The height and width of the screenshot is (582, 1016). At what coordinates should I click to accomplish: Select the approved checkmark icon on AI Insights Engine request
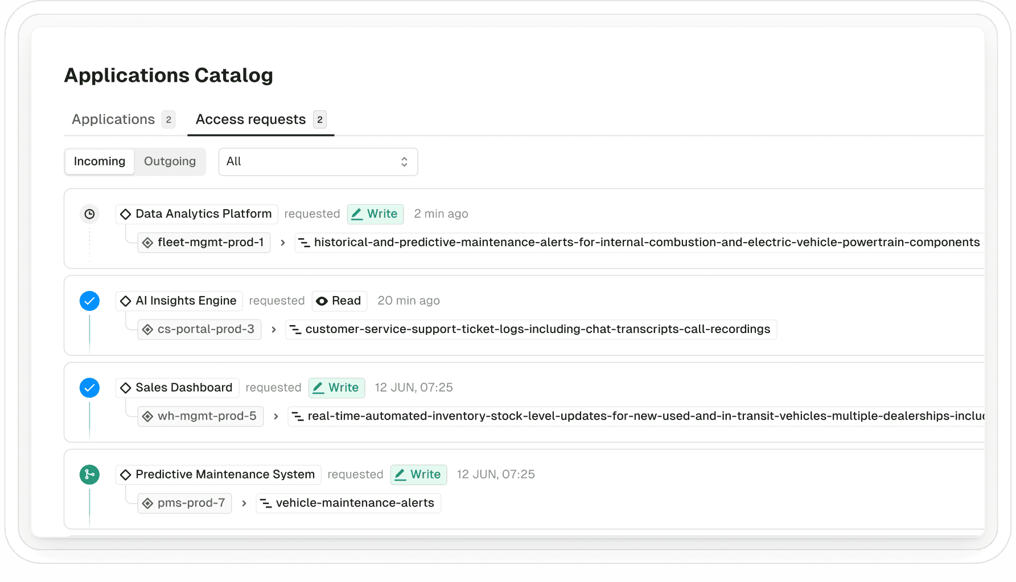click(x=89, y=301)
